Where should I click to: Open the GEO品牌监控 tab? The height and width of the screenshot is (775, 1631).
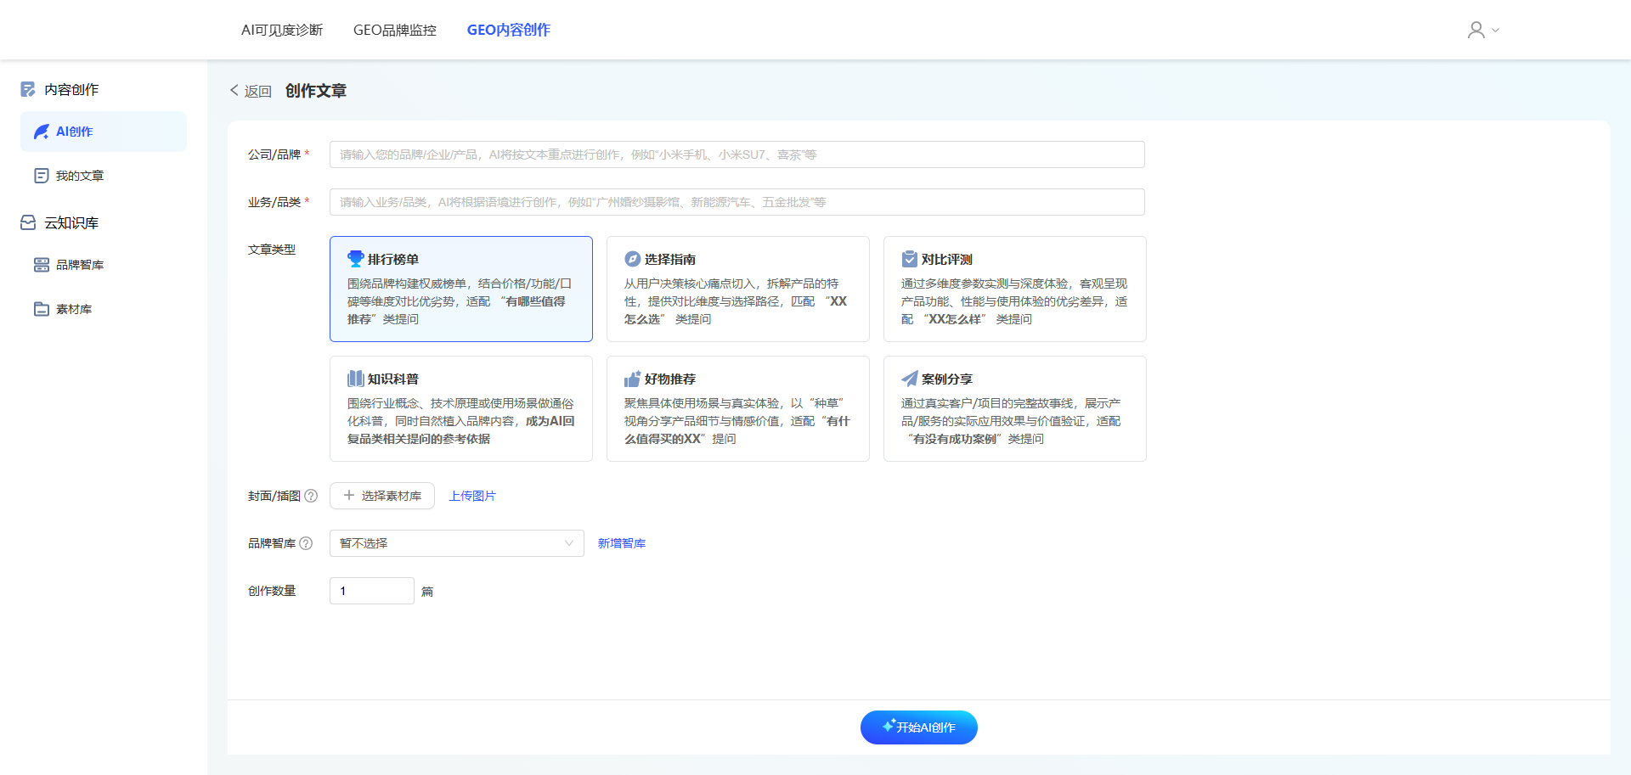click(x=395, y=30)
